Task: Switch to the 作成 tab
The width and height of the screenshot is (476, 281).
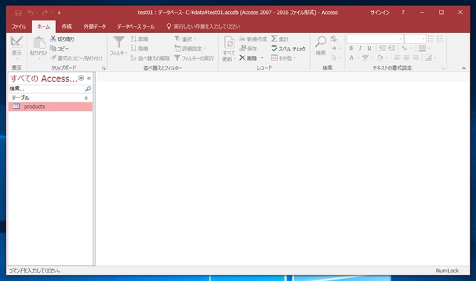Action: click(x=66, y=27)
